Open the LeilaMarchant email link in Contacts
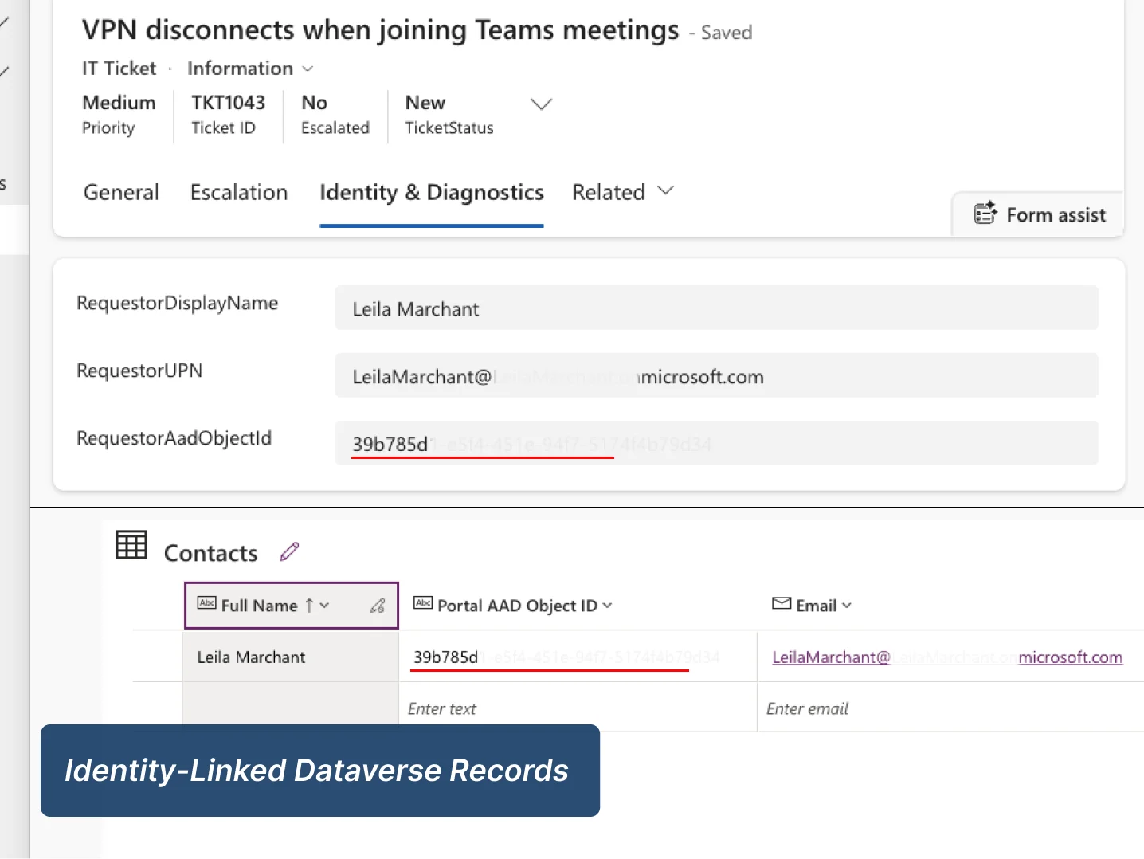Viewport: 1144px width, 859px height. click(x=947, y=657)
